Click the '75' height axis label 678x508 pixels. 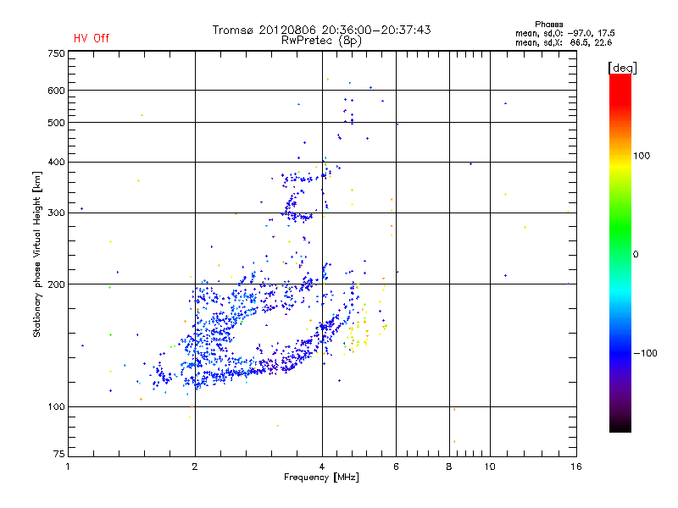58,454
